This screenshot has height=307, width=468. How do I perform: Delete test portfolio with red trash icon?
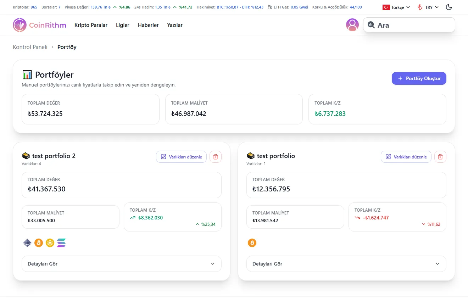pos(440,157)
